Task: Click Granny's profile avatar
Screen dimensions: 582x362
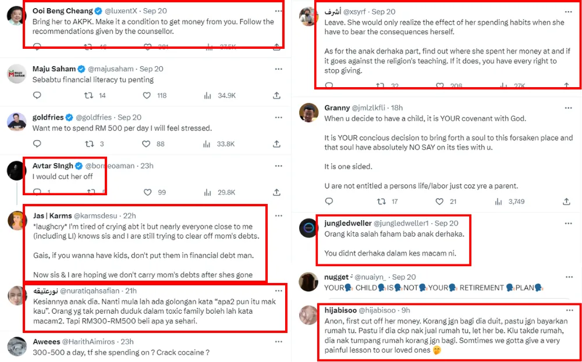Action: [308, 113]
